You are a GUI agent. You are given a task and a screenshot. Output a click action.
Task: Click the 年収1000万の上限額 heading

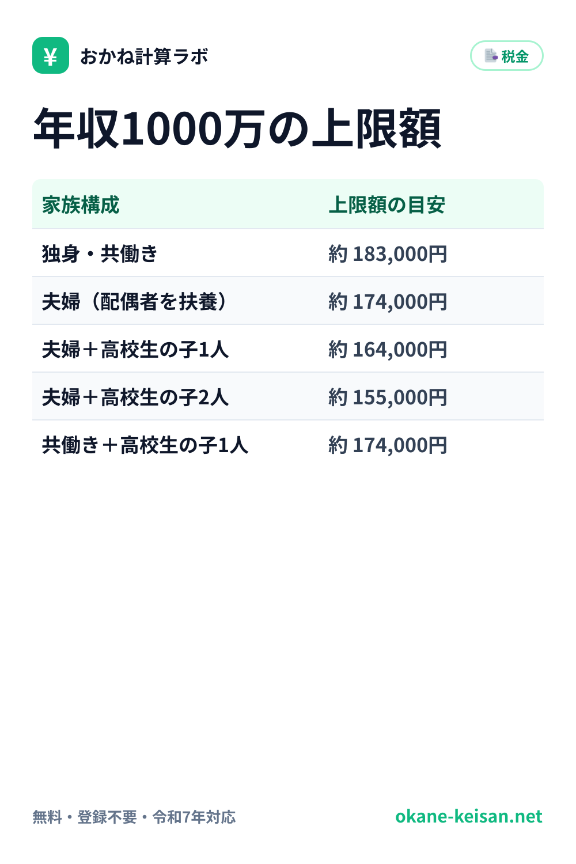pyautogui.click(x=237, y=128)
